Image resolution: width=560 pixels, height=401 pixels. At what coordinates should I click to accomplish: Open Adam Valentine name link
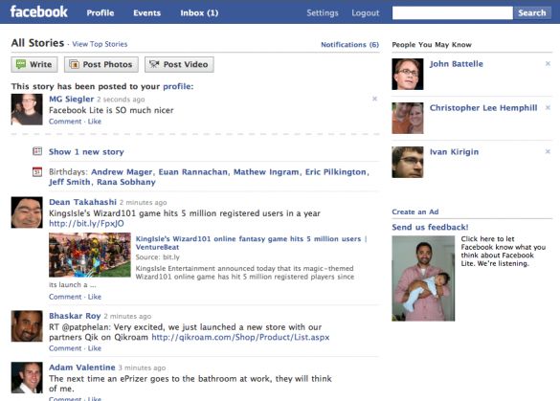[x=82, y=368]
